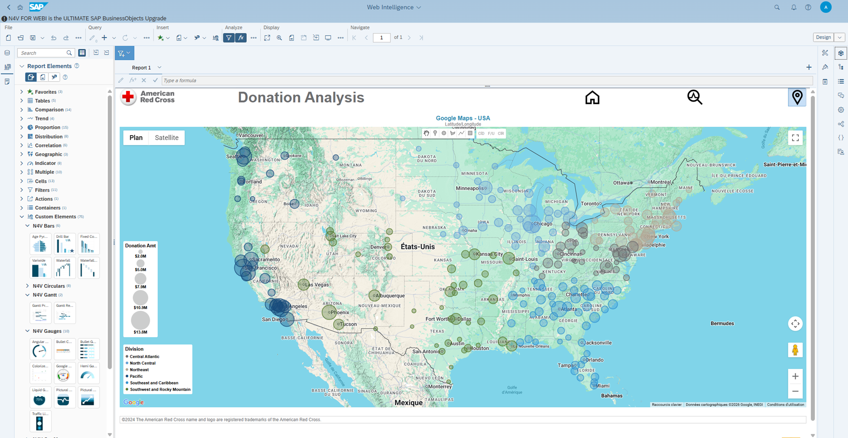This screenshot has width=848, height=438.
Task: Select the Southeast and Caribbean division legend entry
Action: click(x=153, y=382)
